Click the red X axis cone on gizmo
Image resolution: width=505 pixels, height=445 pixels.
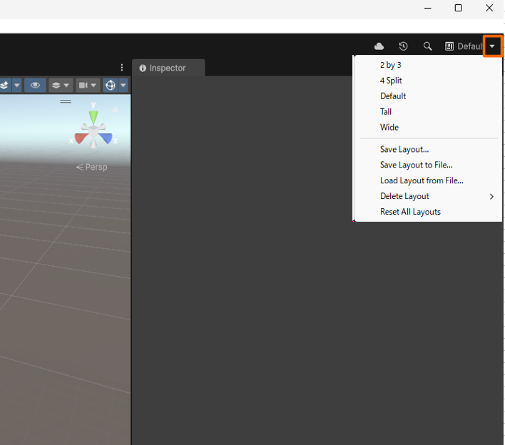(x=80, y=138)
